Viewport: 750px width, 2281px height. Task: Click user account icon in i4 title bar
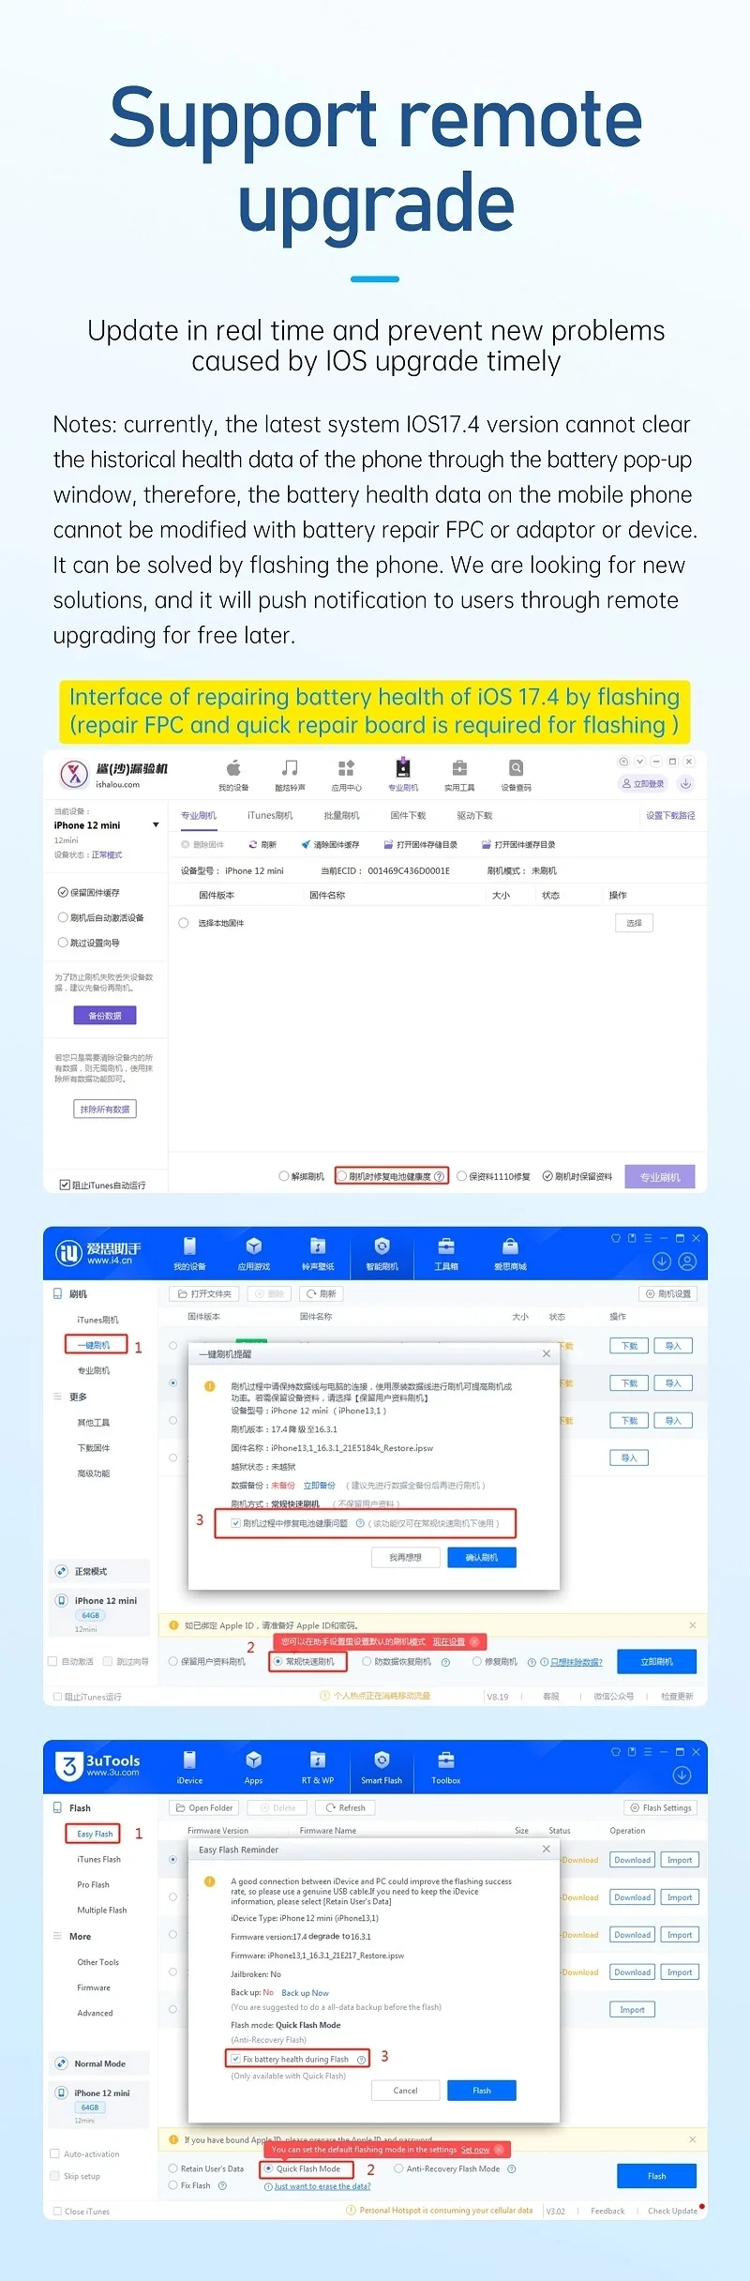click(x=687, y=1261)
